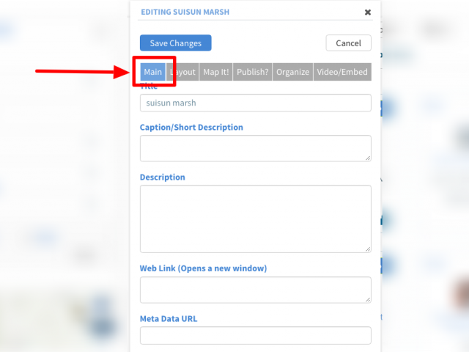Focus the Web Link text box

256,290
